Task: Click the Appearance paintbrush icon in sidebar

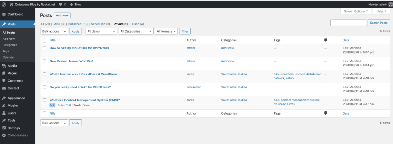Action: pyautogui.click(x=4, y=98)
